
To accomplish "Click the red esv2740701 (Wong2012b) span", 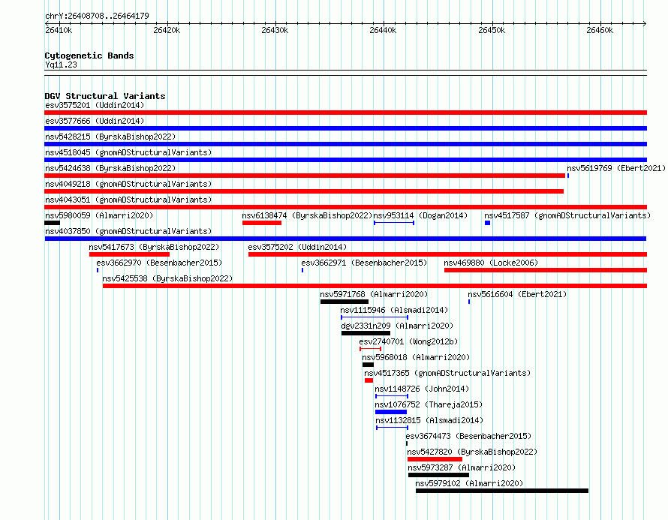I will (x=370, y=349).
